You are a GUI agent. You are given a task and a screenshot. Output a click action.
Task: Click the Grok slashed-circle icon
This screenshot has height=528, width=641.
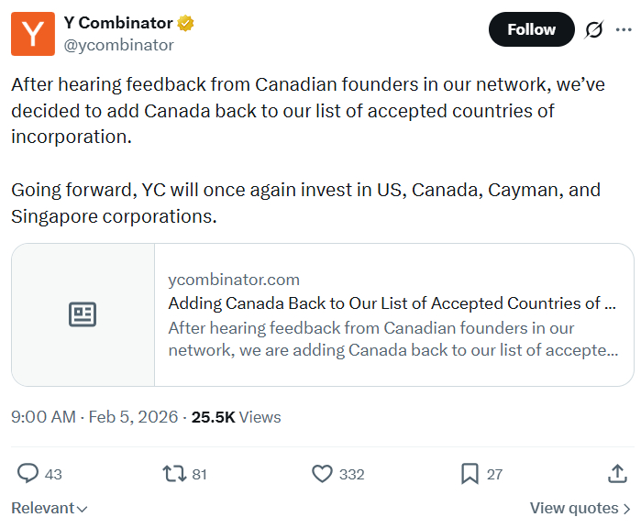click(594, 29)
